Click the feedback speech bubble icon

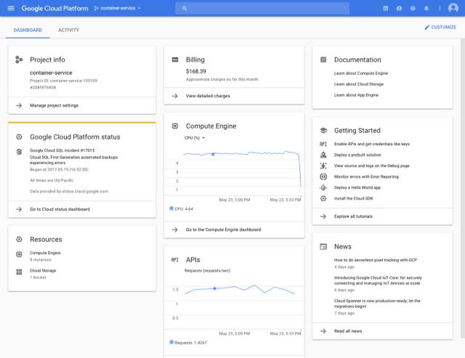tap(400, 8)
